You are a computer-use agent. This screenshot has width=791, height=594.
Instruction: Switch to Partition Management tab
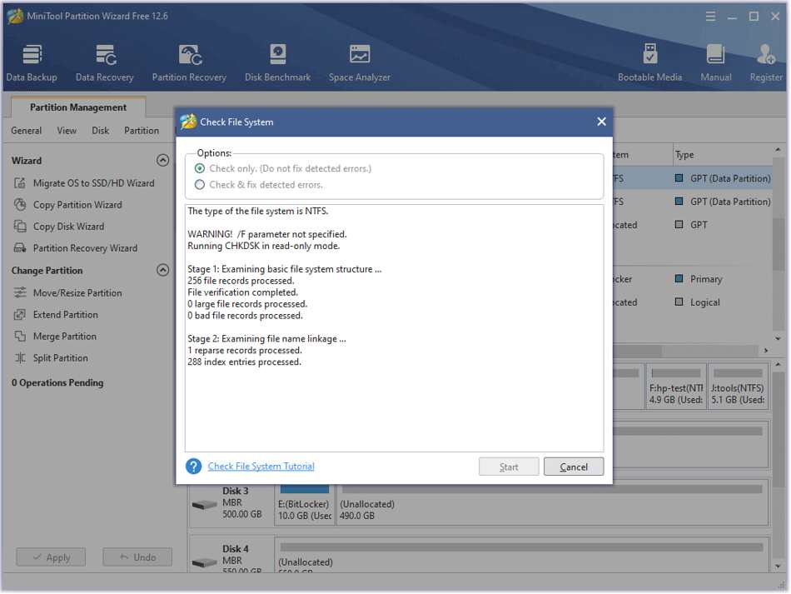78,107
